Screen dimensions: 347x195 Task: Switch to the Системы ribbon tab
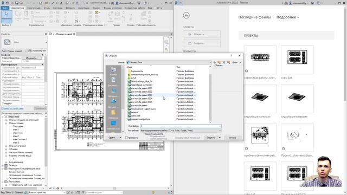click(57, 8)
